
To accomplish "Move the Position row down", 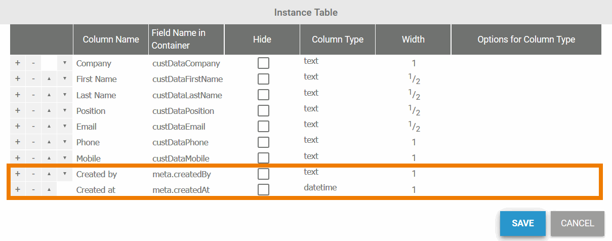I will [x=65, y=111].
